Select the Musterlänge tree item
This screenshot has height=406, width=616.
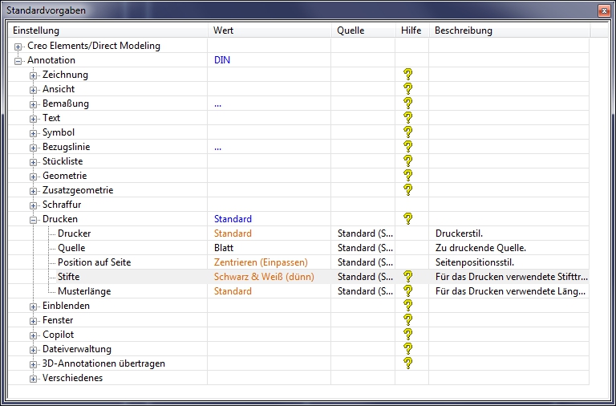[83, 291]
